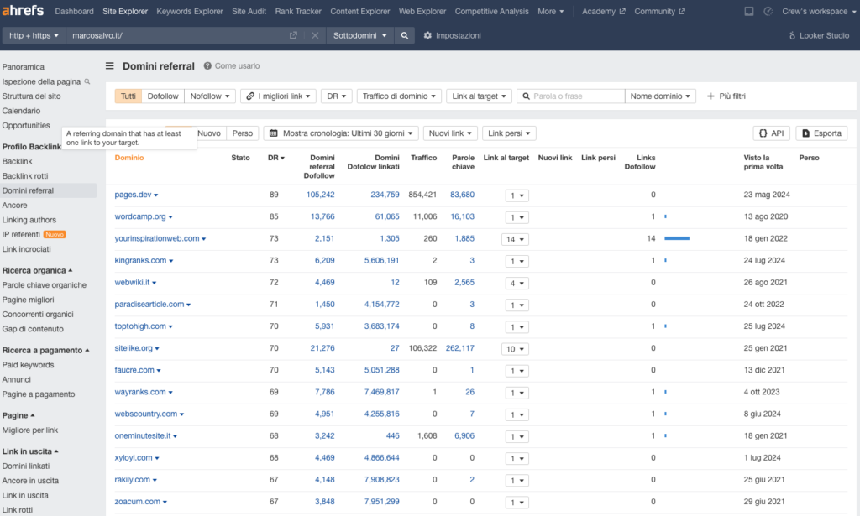Open Backlink rotti in sidebar

25,176
